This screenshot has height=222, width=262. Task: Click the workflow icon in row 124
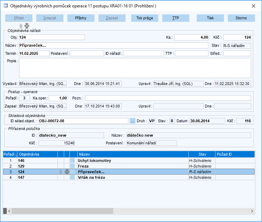67,172
